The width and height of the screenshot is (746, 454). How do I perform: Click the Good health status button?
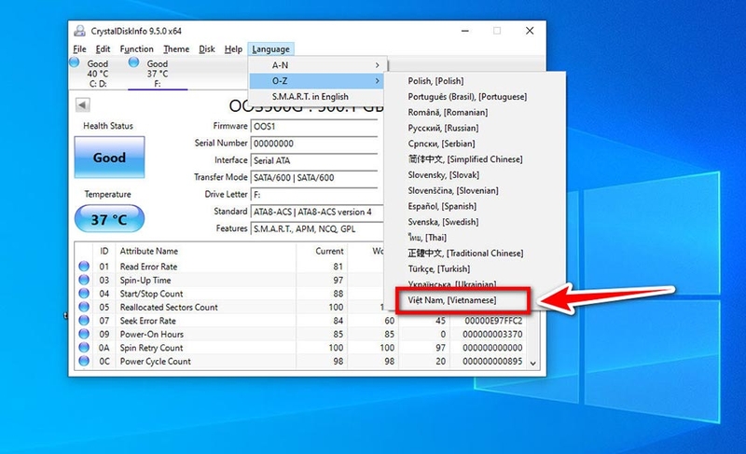109,158
